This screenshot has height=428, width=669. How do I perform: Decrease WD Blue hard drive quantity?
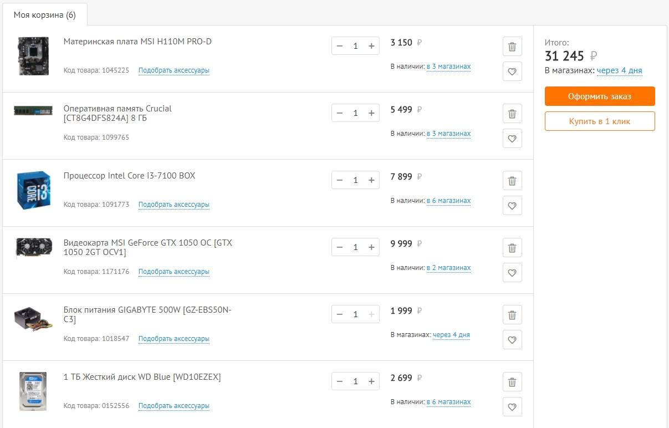point(340,381)
